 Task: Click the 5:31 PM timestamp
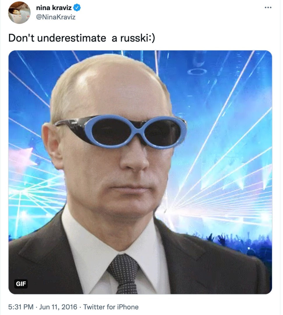pos(21,307)
